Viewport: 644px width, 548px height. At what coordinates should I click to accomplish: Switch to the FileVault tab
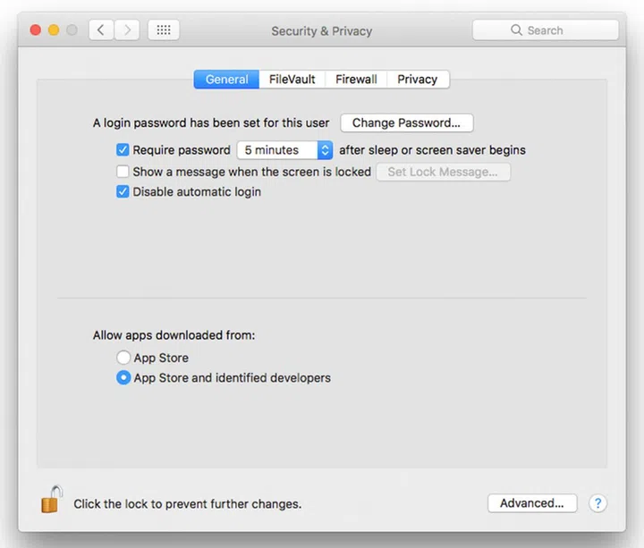(292, 80)
